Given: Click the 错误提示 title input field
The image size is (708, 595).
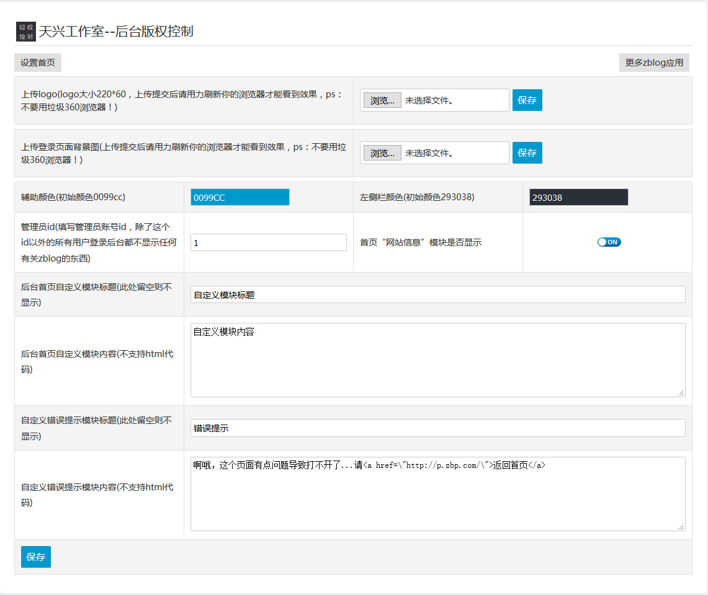Looking at the screenshot, I should coord(437,428).
